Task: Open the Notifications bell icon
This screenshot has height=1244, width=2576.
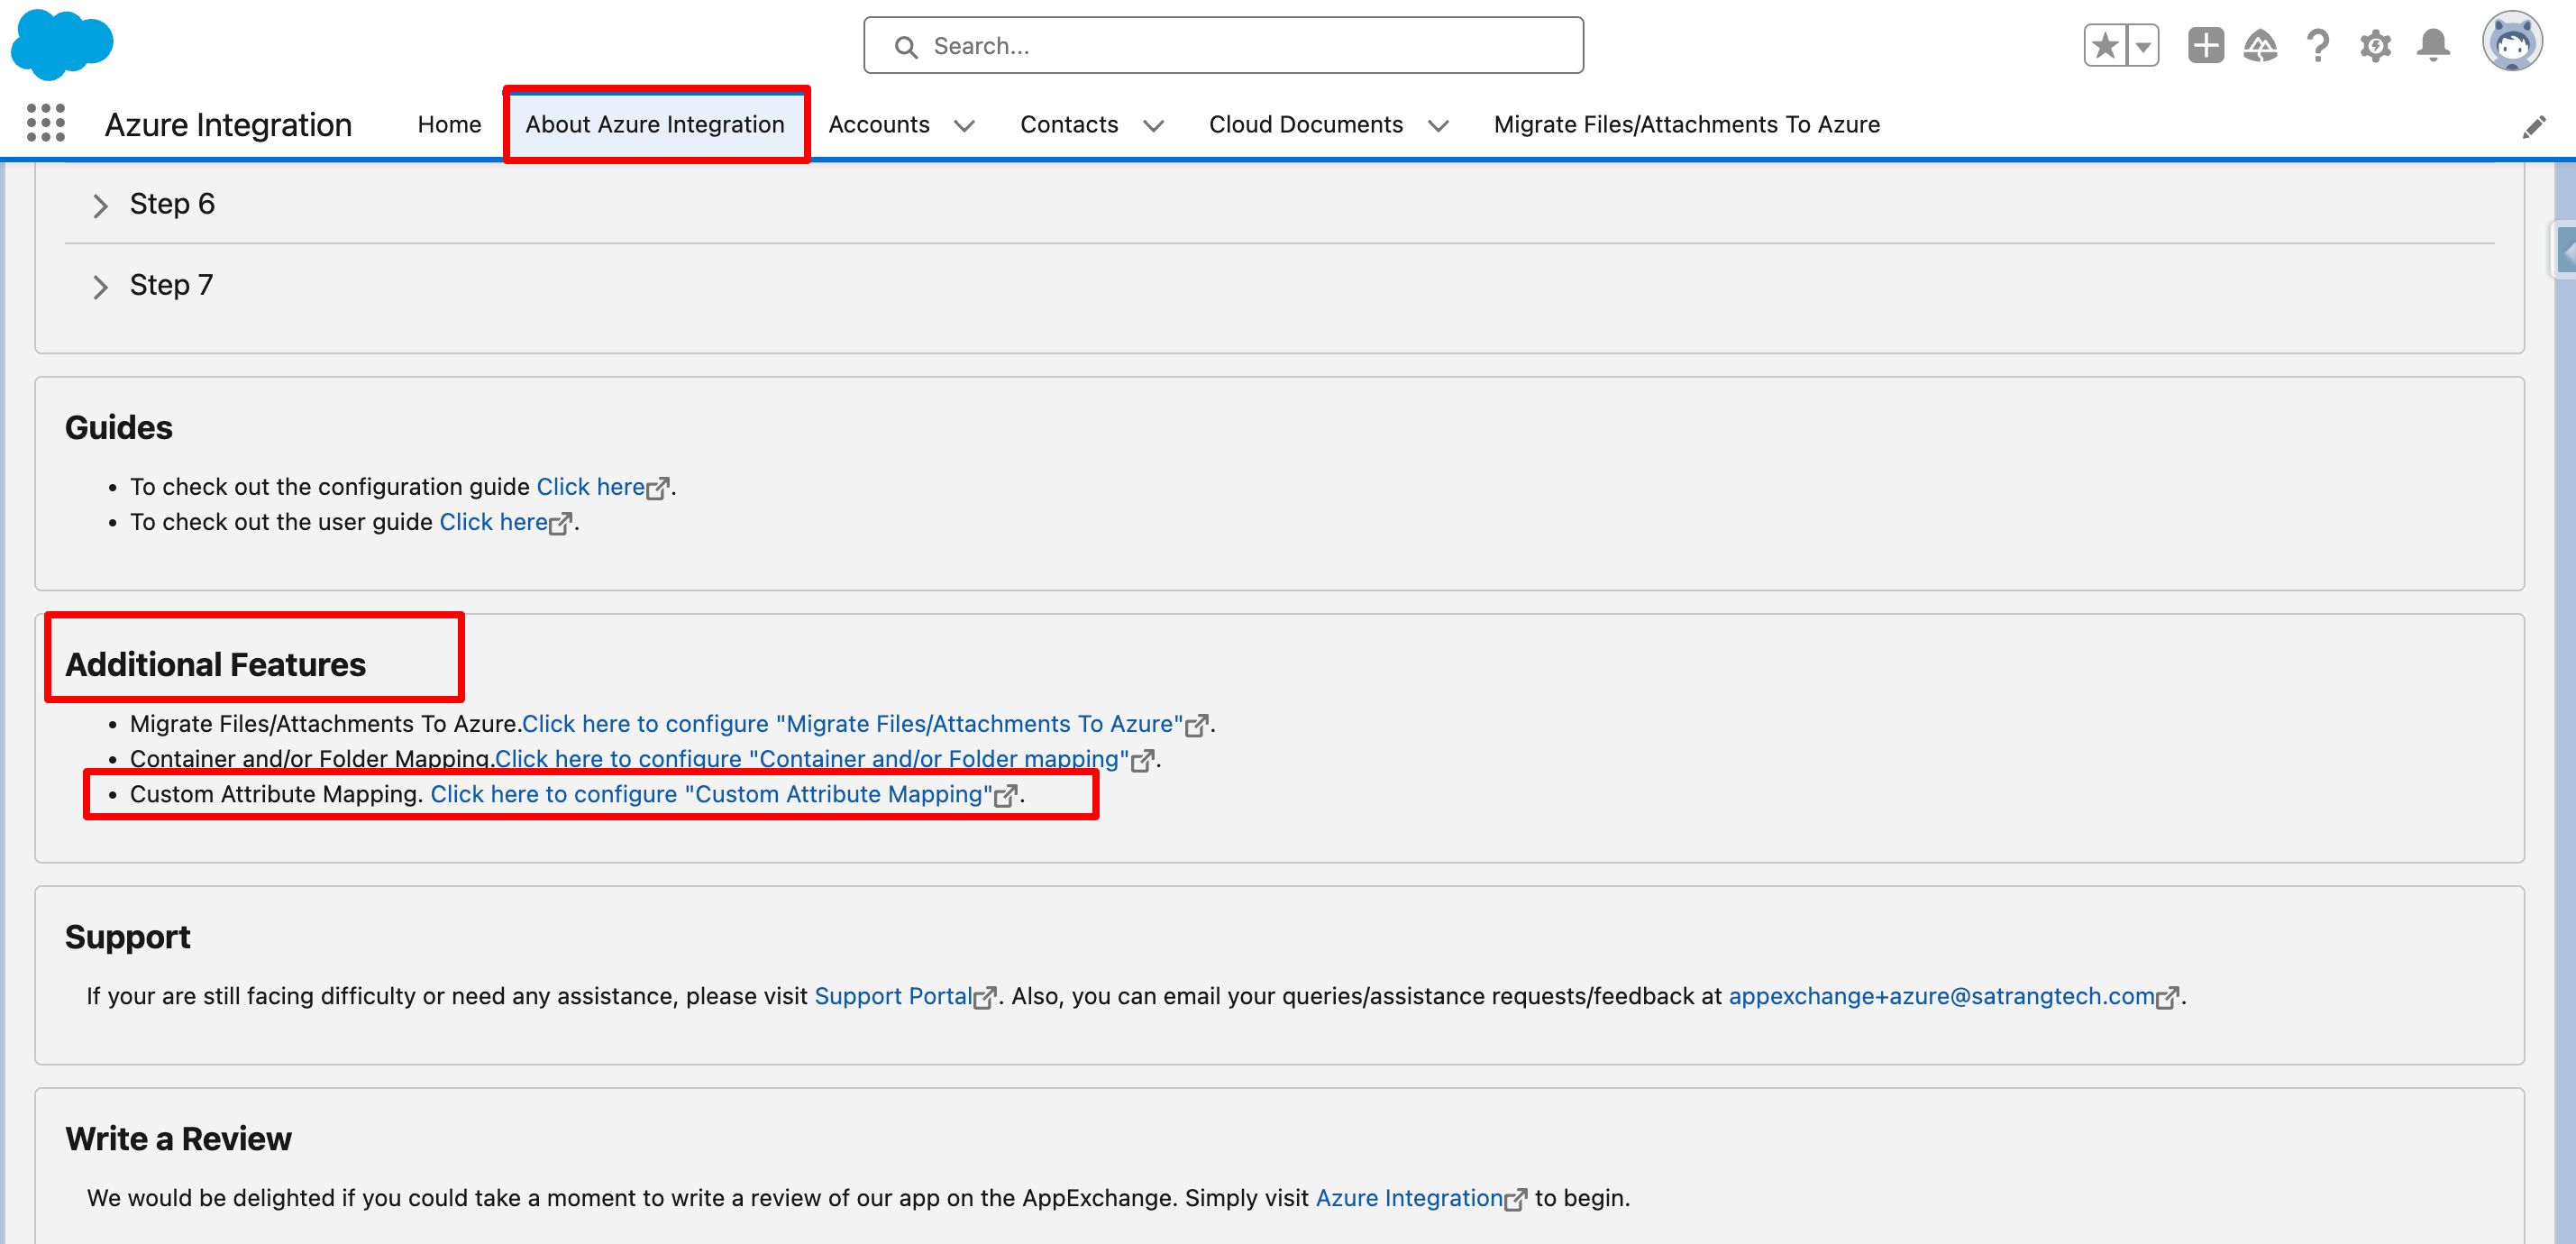Action: (x=2433, y=45)
